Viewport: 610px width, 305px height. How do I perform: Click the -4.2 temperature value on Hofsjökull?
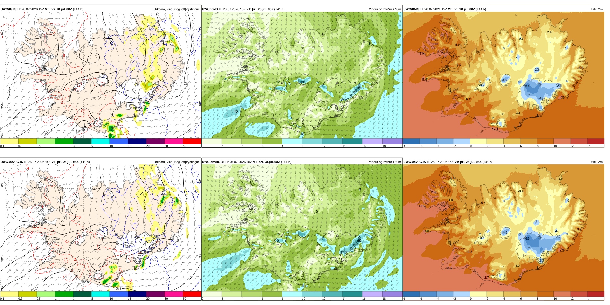[x=504, y=80]
